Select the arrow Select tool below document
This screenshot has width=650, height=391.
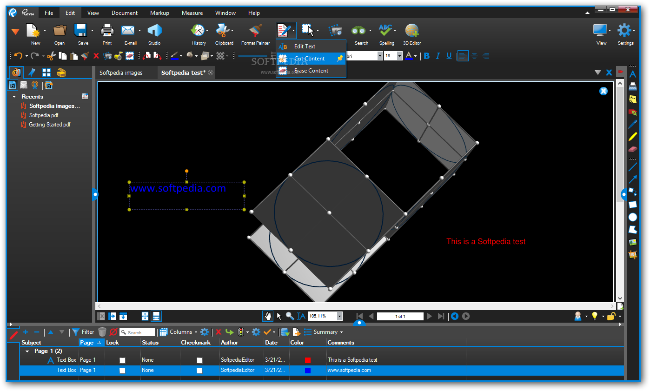[279, 316]
